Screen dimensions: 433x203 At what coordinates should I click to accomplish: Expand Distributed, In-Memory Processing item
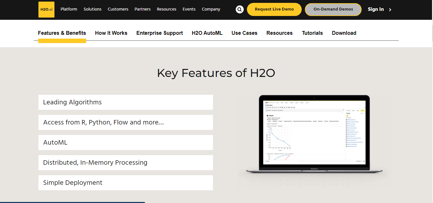click(x=126, y=162)
